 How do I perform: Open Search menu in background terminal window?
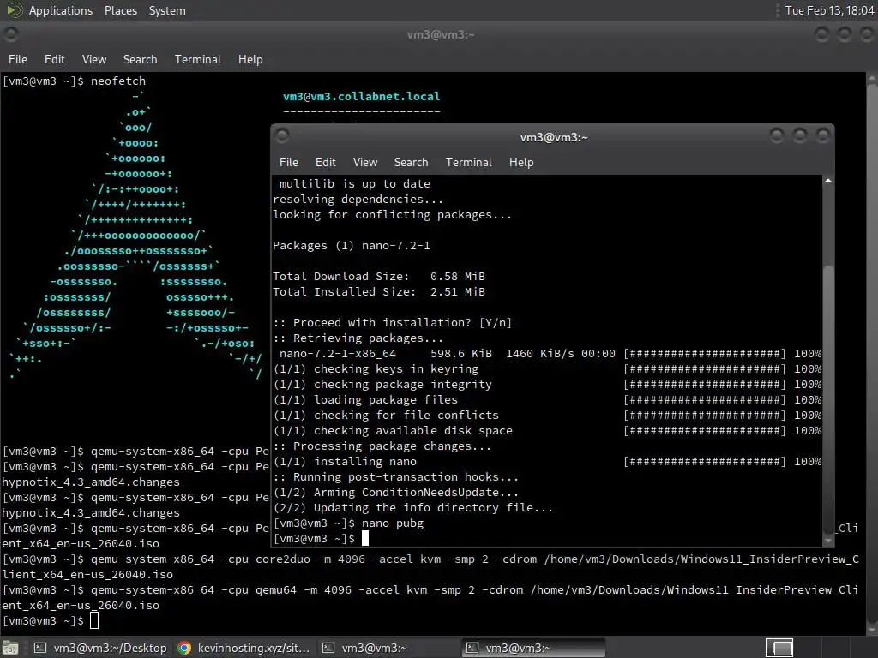140,59
